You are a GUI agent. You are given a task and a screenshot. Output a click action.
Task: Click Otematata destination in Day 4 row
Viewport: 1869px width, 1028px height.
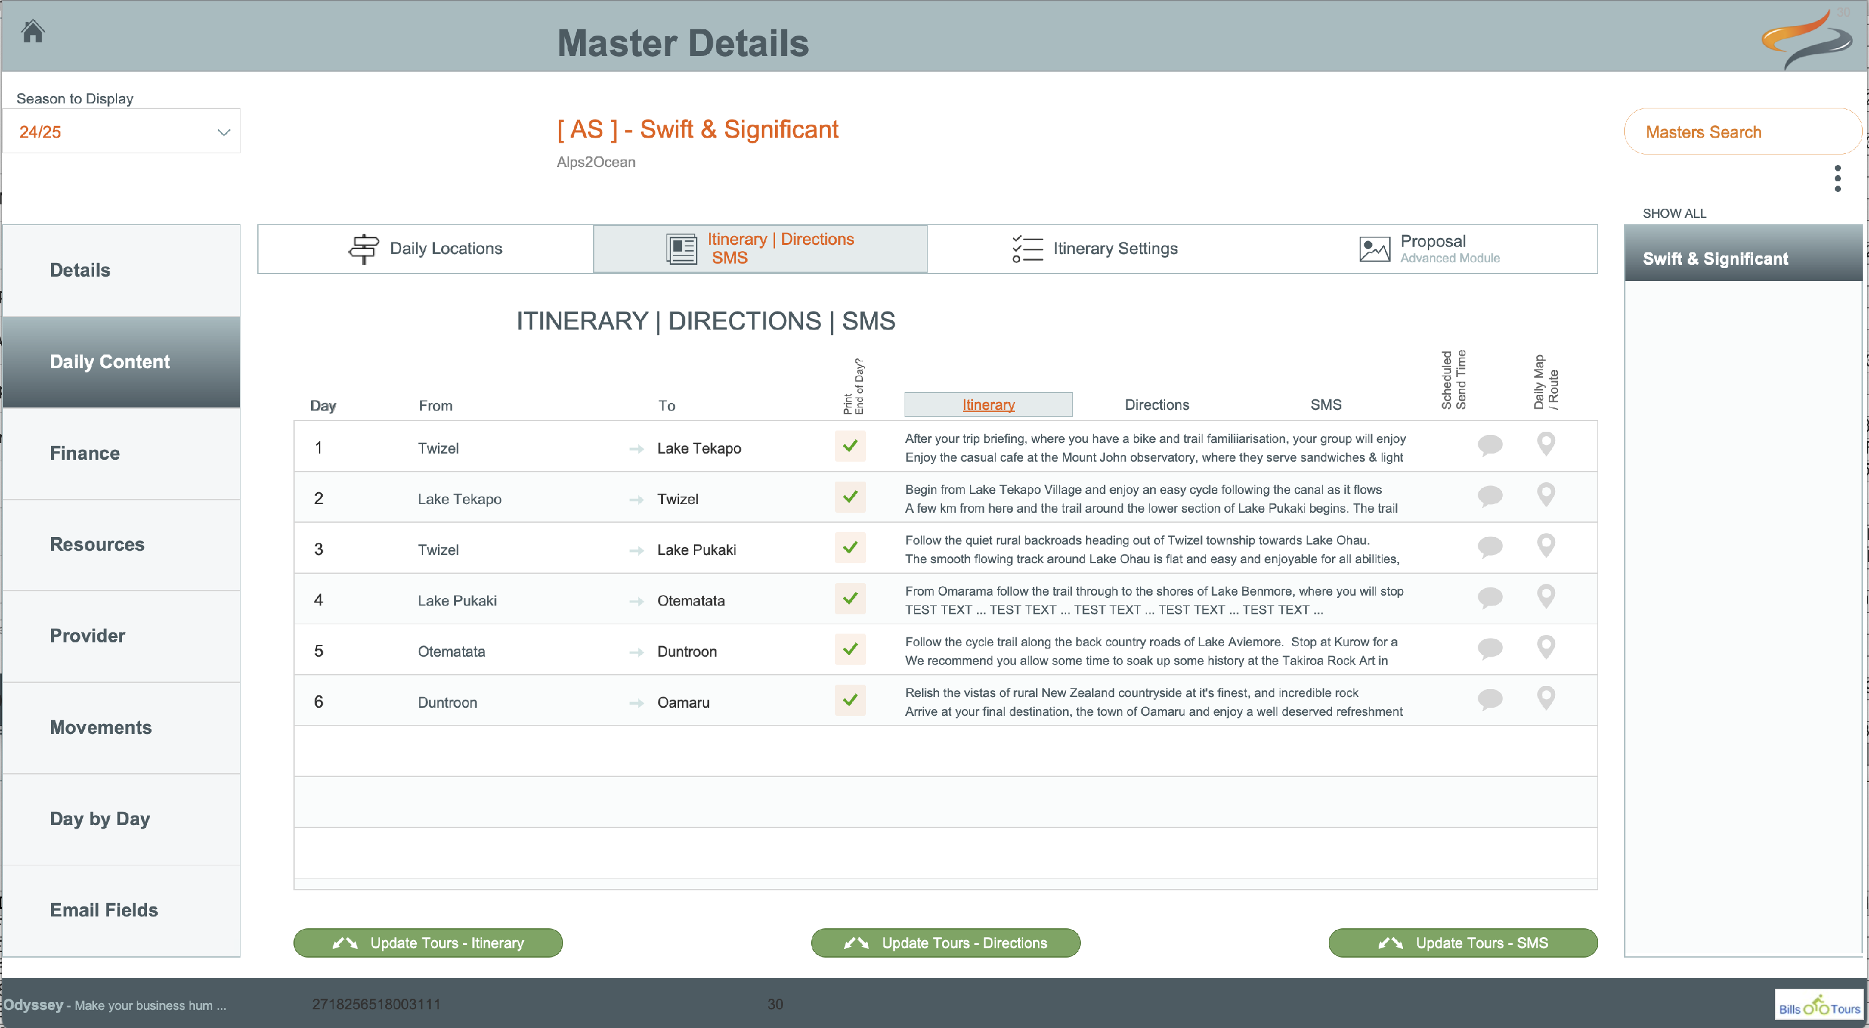pyautogui.click(x=691, y=601)
